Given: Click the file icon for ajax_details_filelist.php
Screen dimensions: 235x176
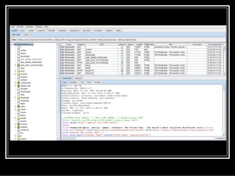Looking at the screenshot, I should [18, 62].
